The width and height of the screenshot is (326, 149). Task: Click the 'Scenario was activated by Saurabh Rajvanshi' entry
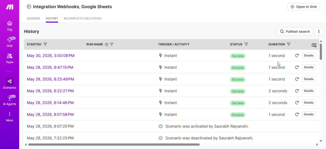[x=207, y=126]
